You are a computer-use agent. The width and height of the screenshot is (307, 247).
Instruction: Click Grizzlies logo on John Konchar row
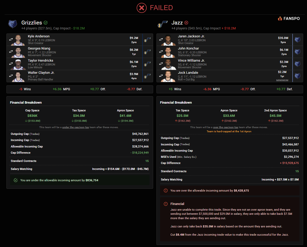coord(297,52)
